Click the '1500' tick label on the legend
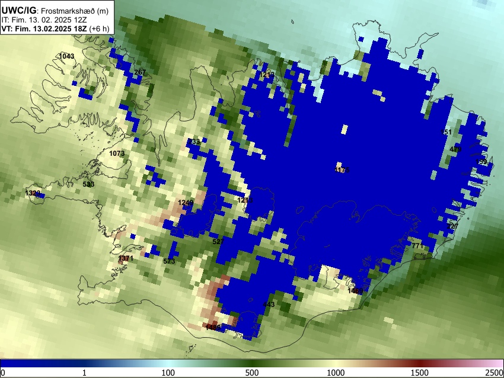504x378 pixels. (419, 373)
